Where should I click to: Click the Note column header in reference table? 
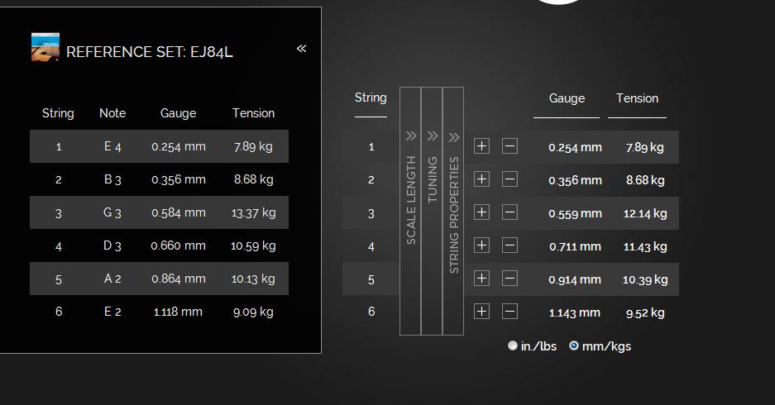(x=112, y=113)
